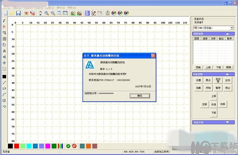
Task: Click the red X delete tool
Action: [4, 27]
